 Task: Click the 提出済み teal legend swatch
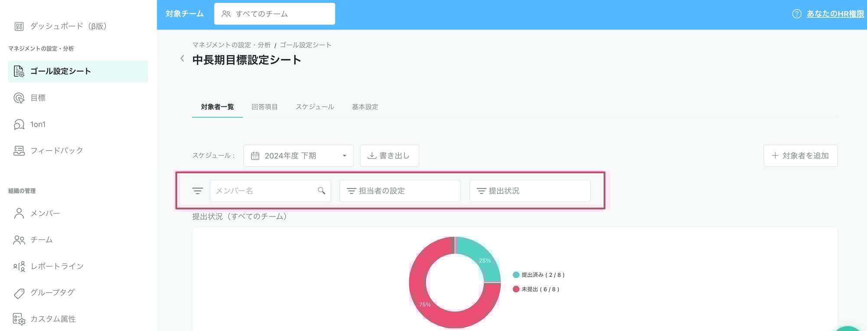pos(516,275)
